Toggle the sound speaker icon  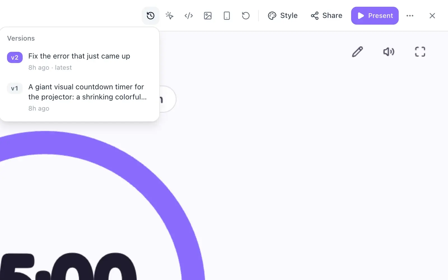[x=389, y=52]
